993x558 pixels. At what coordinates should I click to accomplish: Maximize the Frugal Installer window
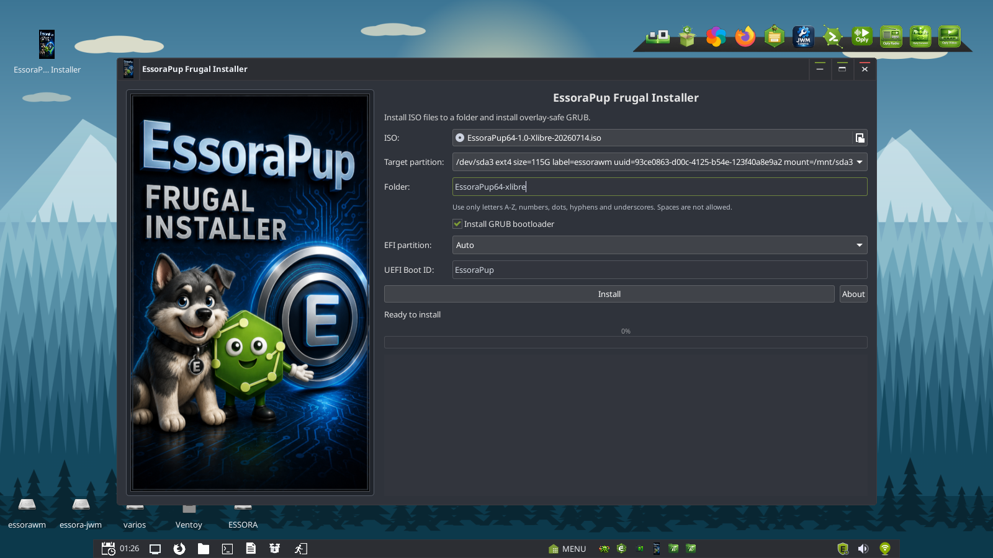pyautogui.click(x=842, y=69)
